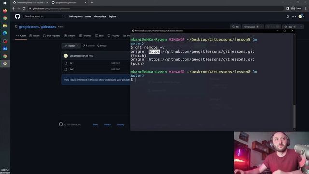Open the notifications bell in GitHub header

288,17
